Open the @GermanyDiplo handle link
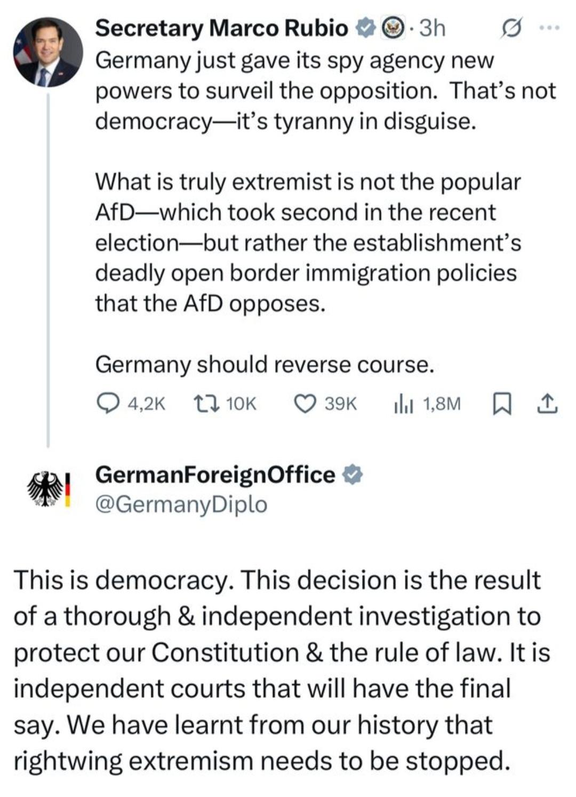Viewport: 576px width, 797px height. click(181, 504)
